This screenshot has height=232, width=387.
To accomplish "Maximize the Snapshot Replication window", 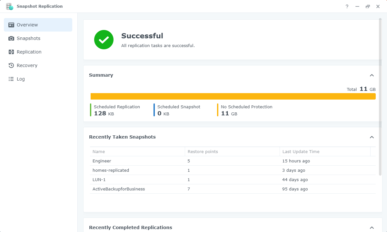I will (x=368, y=6).
